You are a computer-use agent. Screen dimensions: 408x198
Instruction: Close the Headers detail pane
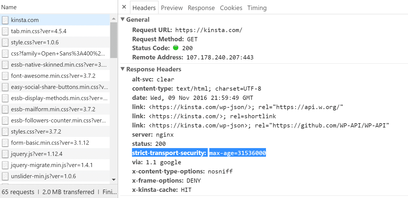pyautogui.click(x=124, y=7)
